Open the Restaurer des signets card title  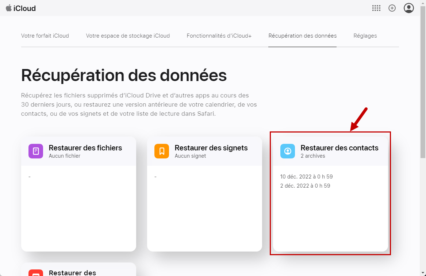[x=211, y=148]
